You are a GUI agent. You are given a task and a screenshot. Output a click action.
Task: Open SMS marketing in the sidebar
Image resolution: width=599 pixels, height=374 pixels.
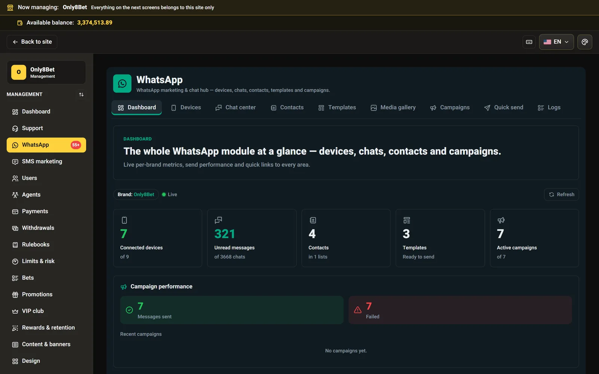(x=46, y=162)
